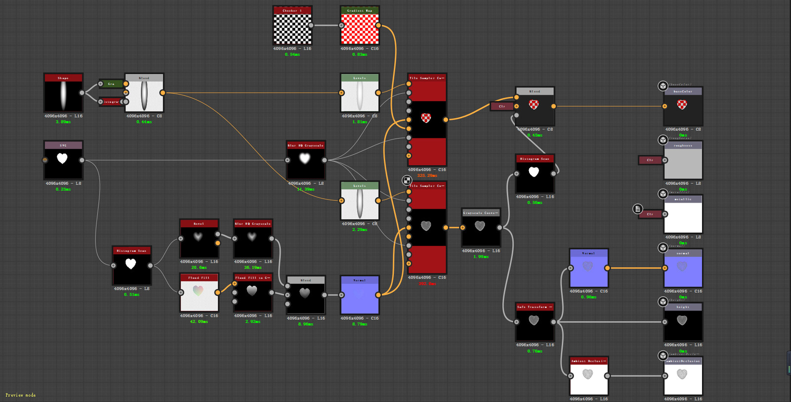Viewport: 791px width, 402px height.
Task: Click the document badge beside the metallic Clr node
Action: (638, 209)
